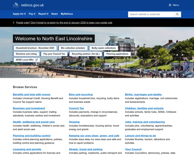Open the MyNelincs navigation link
Viewport: 194px width, 155px height.
click(67, 14)
